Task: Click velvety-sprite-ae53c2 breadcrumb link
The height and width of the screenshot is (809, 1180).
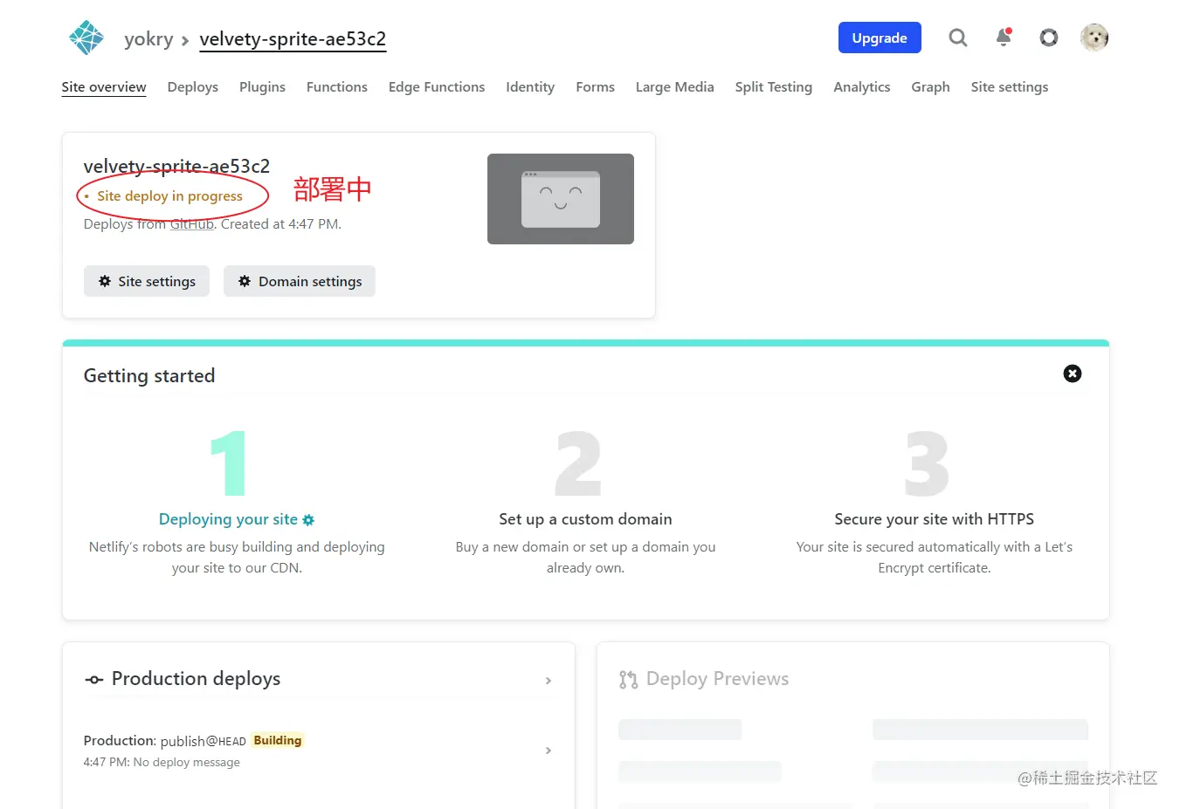Action: [293, 38]
